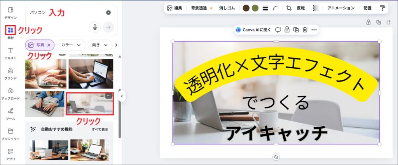Open the ブランド (Brand) sidebar panel
The width and height of the screenshot is (398, 165).
pyautogui.click(x=10, y=73)
